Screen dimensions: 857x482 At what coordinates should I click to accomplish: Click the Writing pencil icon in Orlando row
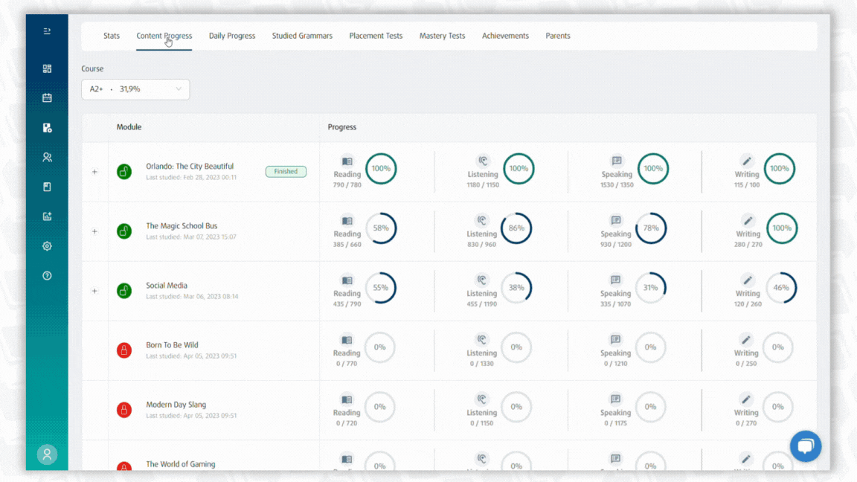pyautogui.click(x=747, y=161)
